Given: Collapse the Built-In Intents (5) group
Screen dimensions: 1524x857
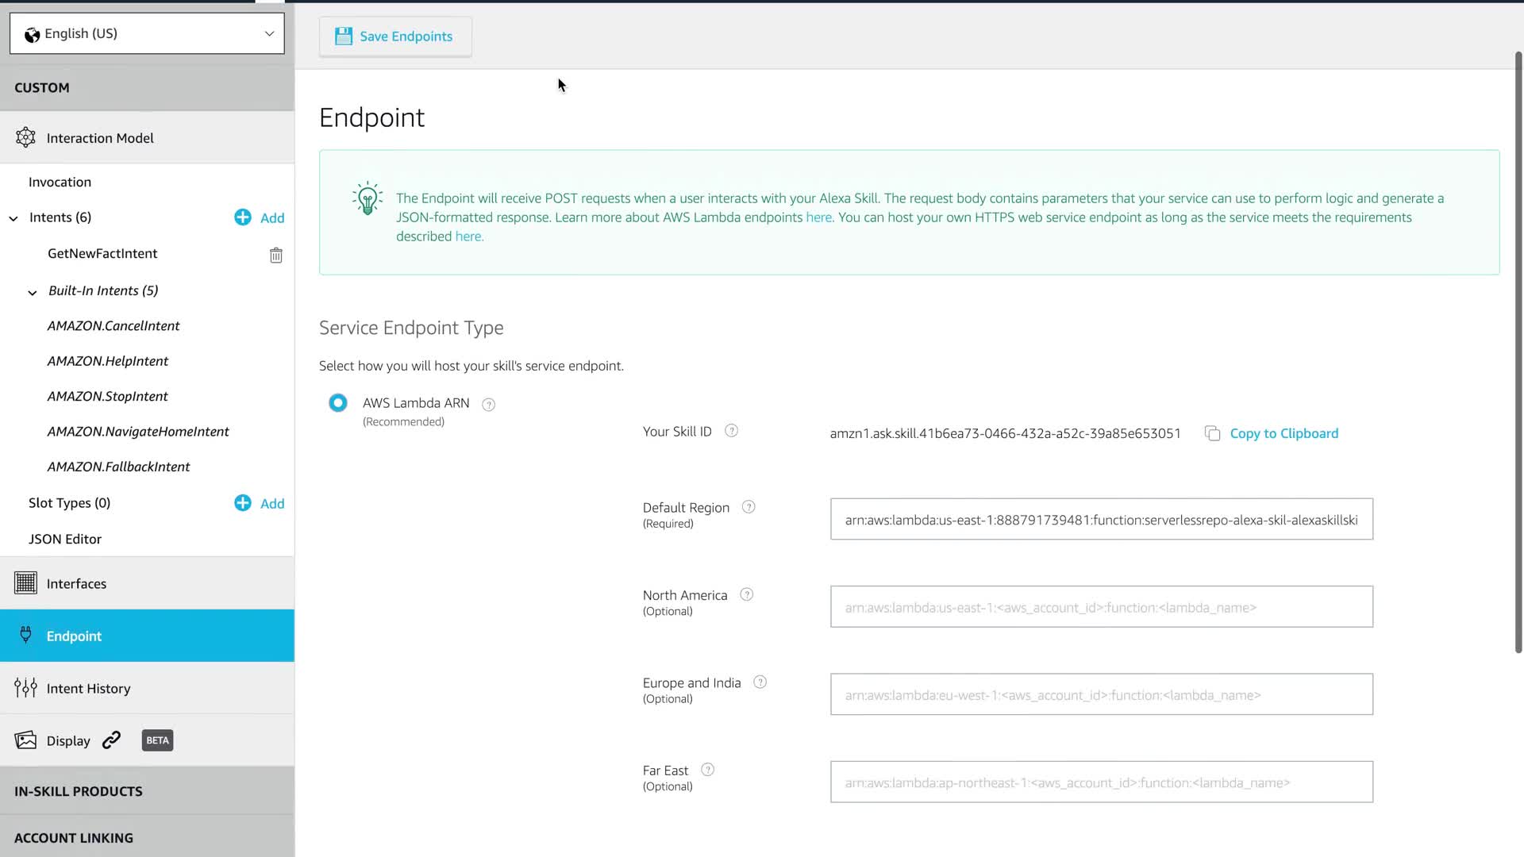Looking at the screenshot, I should click(x=33, y=292).
